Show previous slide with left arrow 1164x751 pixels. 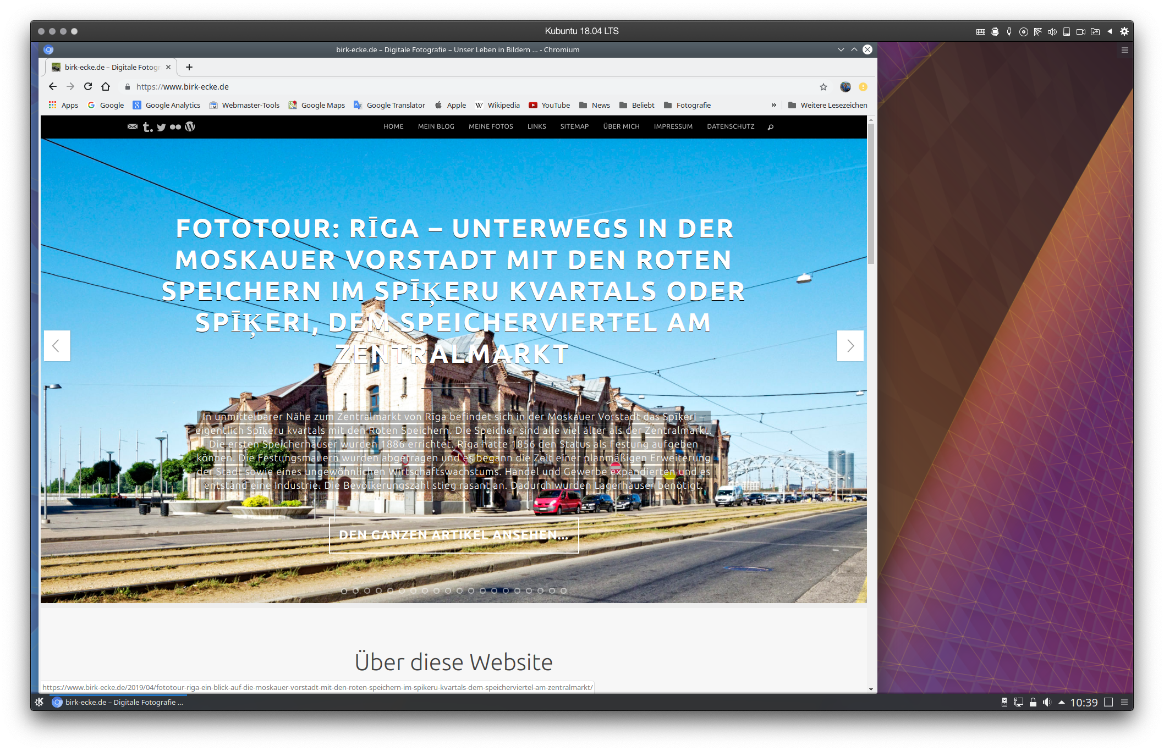(x=57, y=346)
